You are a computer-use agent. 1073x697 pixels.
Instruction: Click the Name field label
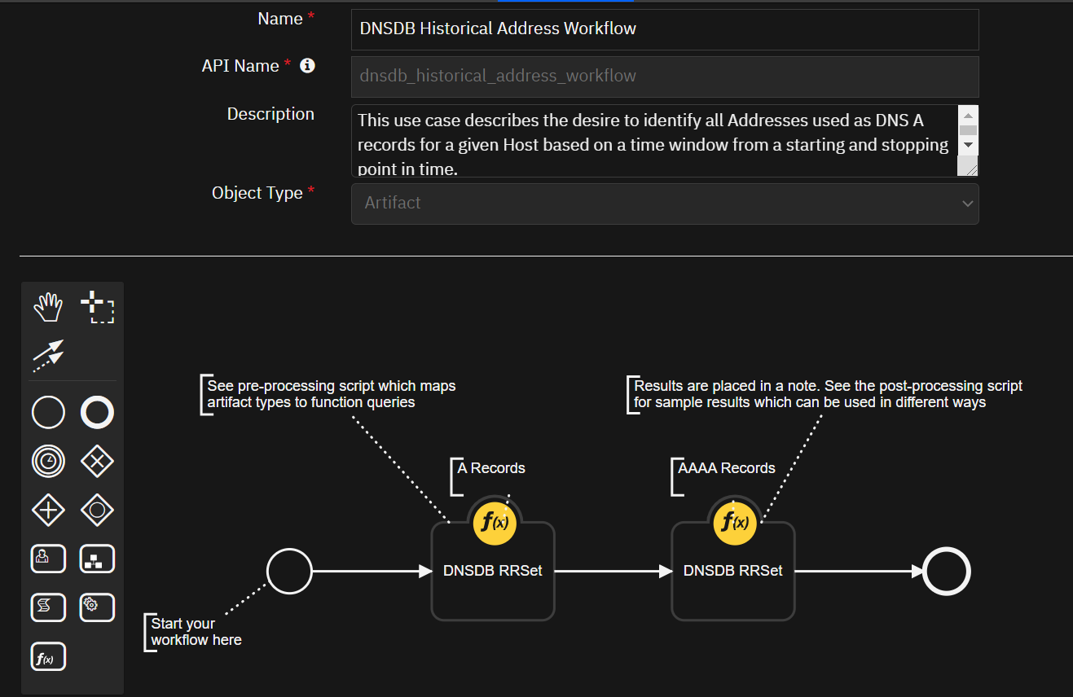[x=280, y=19]
